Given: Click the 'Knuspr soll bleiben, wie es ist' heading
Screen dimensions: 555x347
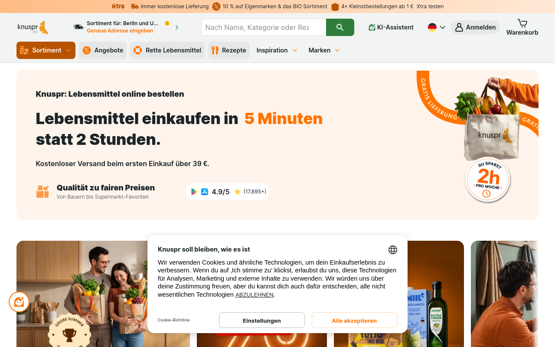Looking at the screenshot, I should pos(204,249).
